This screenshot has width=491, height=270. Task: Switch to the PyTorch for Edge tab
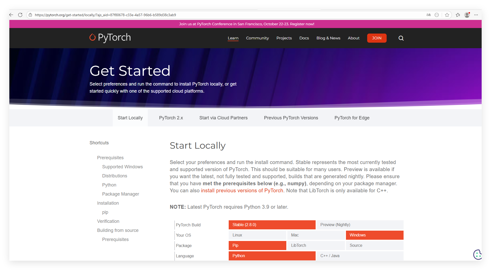(x=352, y=118)
